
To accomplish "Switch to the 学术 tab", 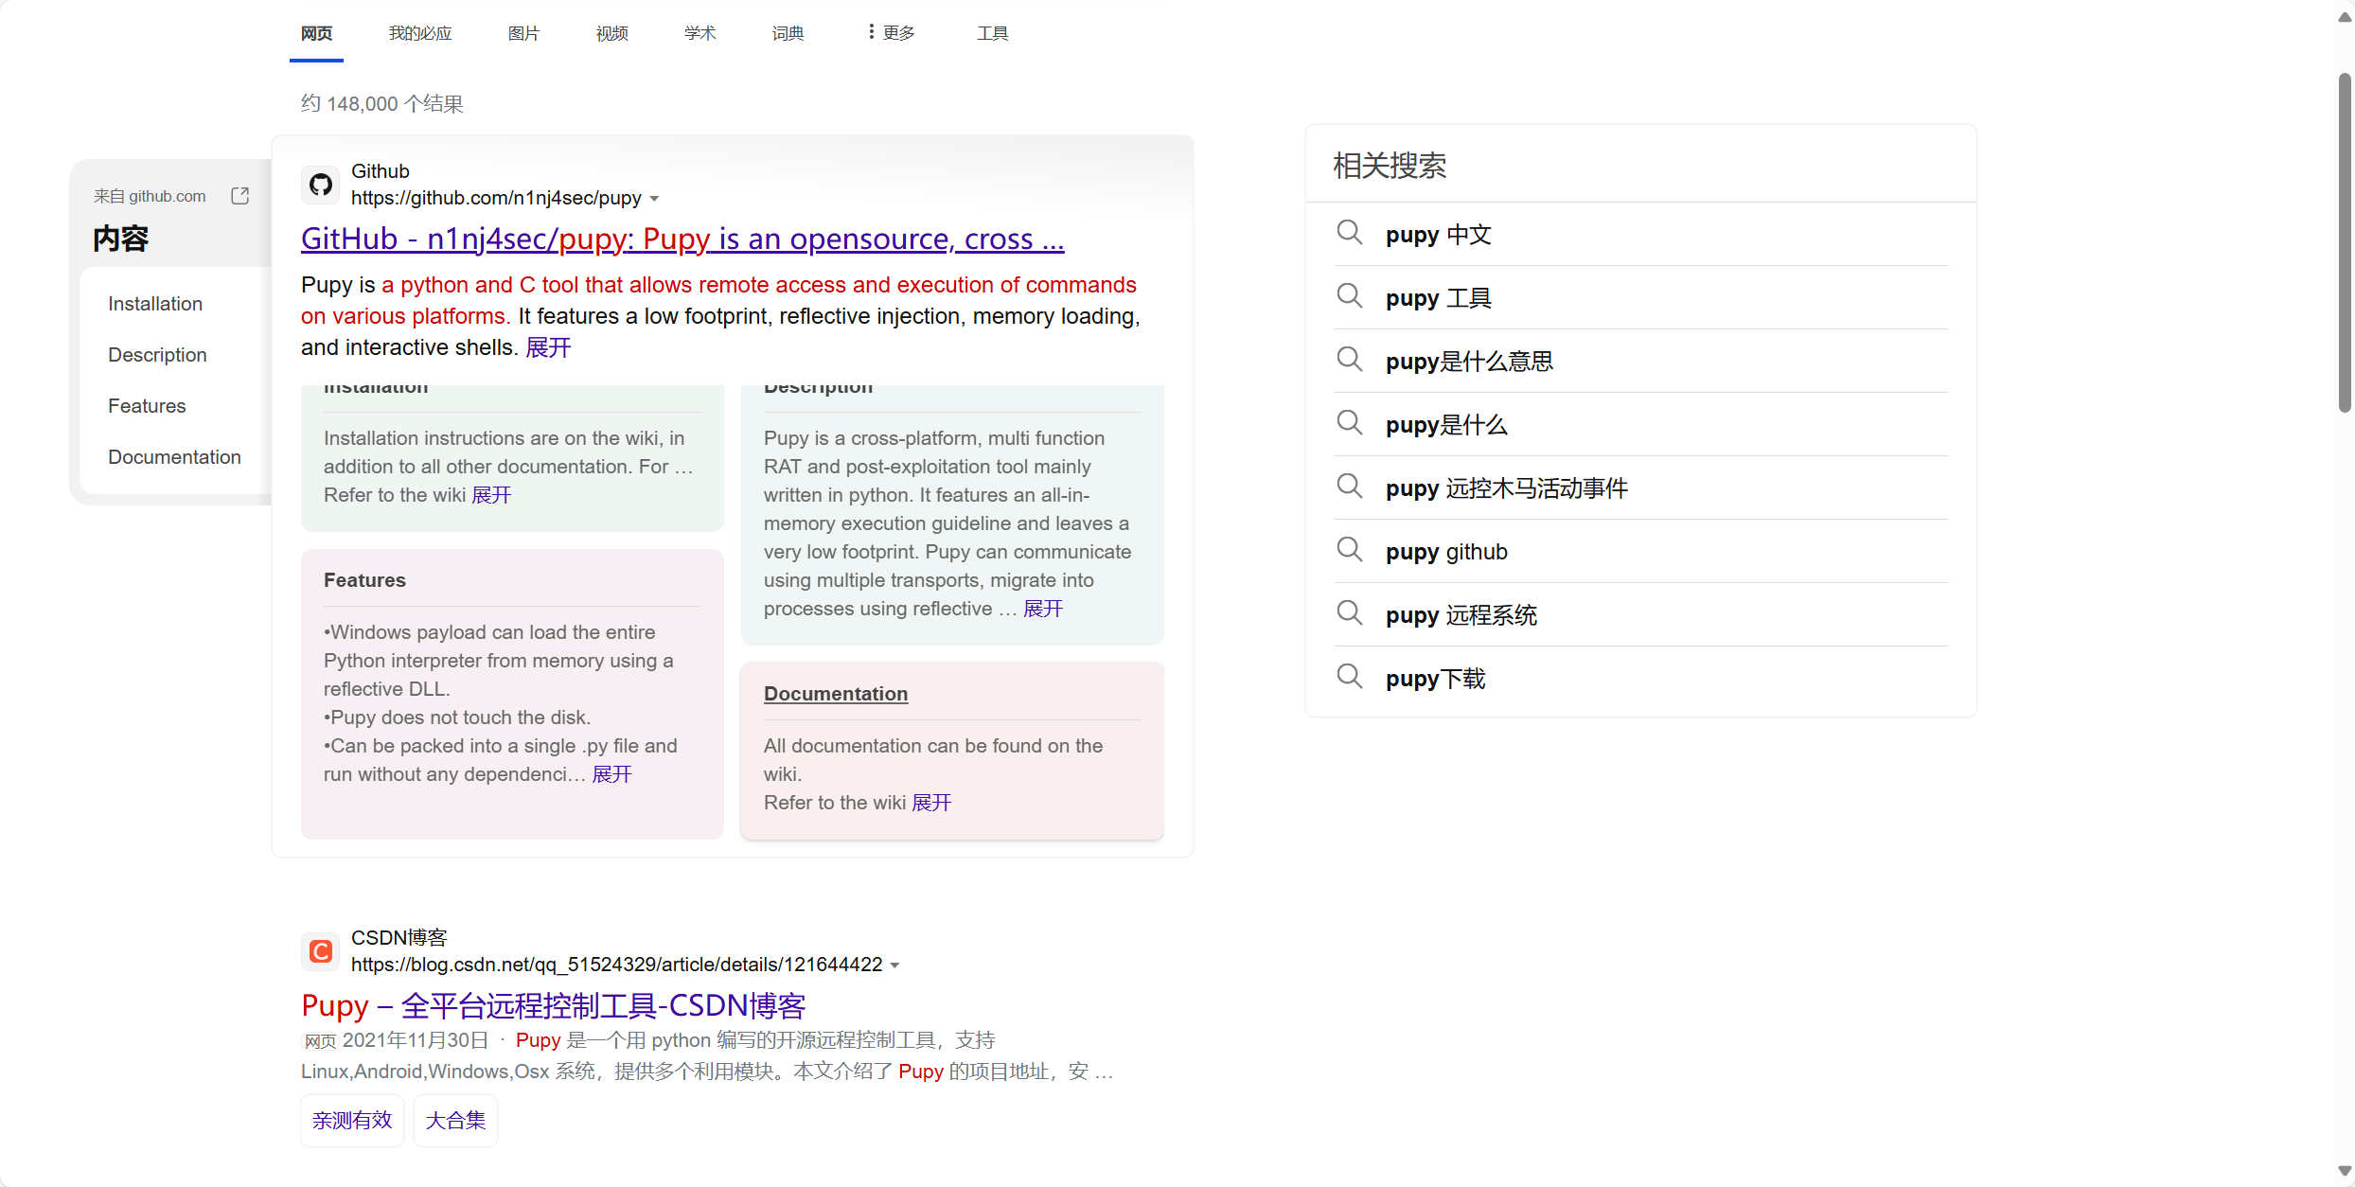I will tap(699, 33).
